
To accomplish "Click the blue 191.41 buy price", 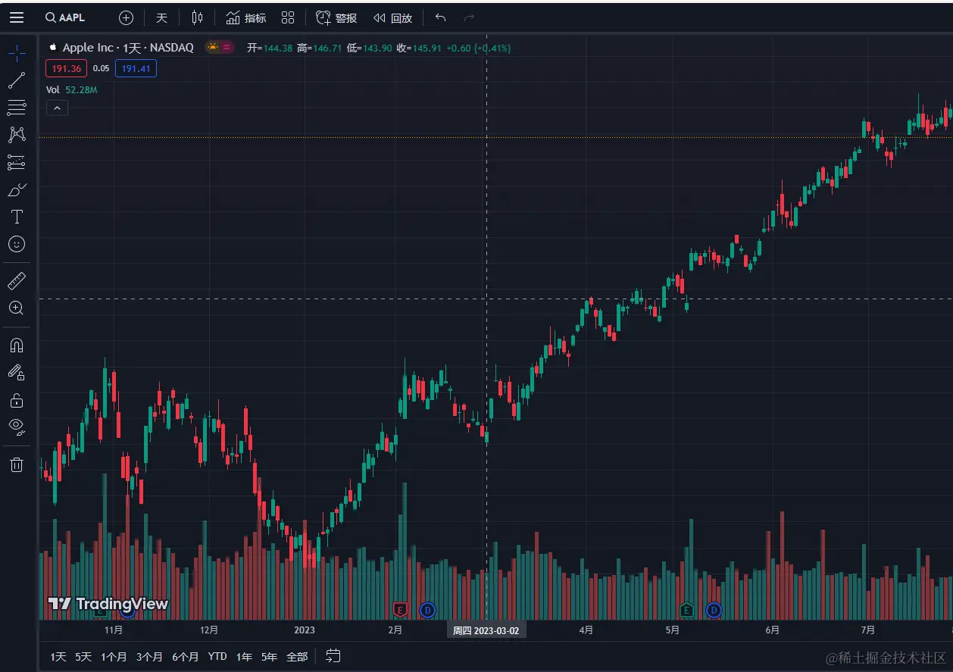I will tap(136, 68).
